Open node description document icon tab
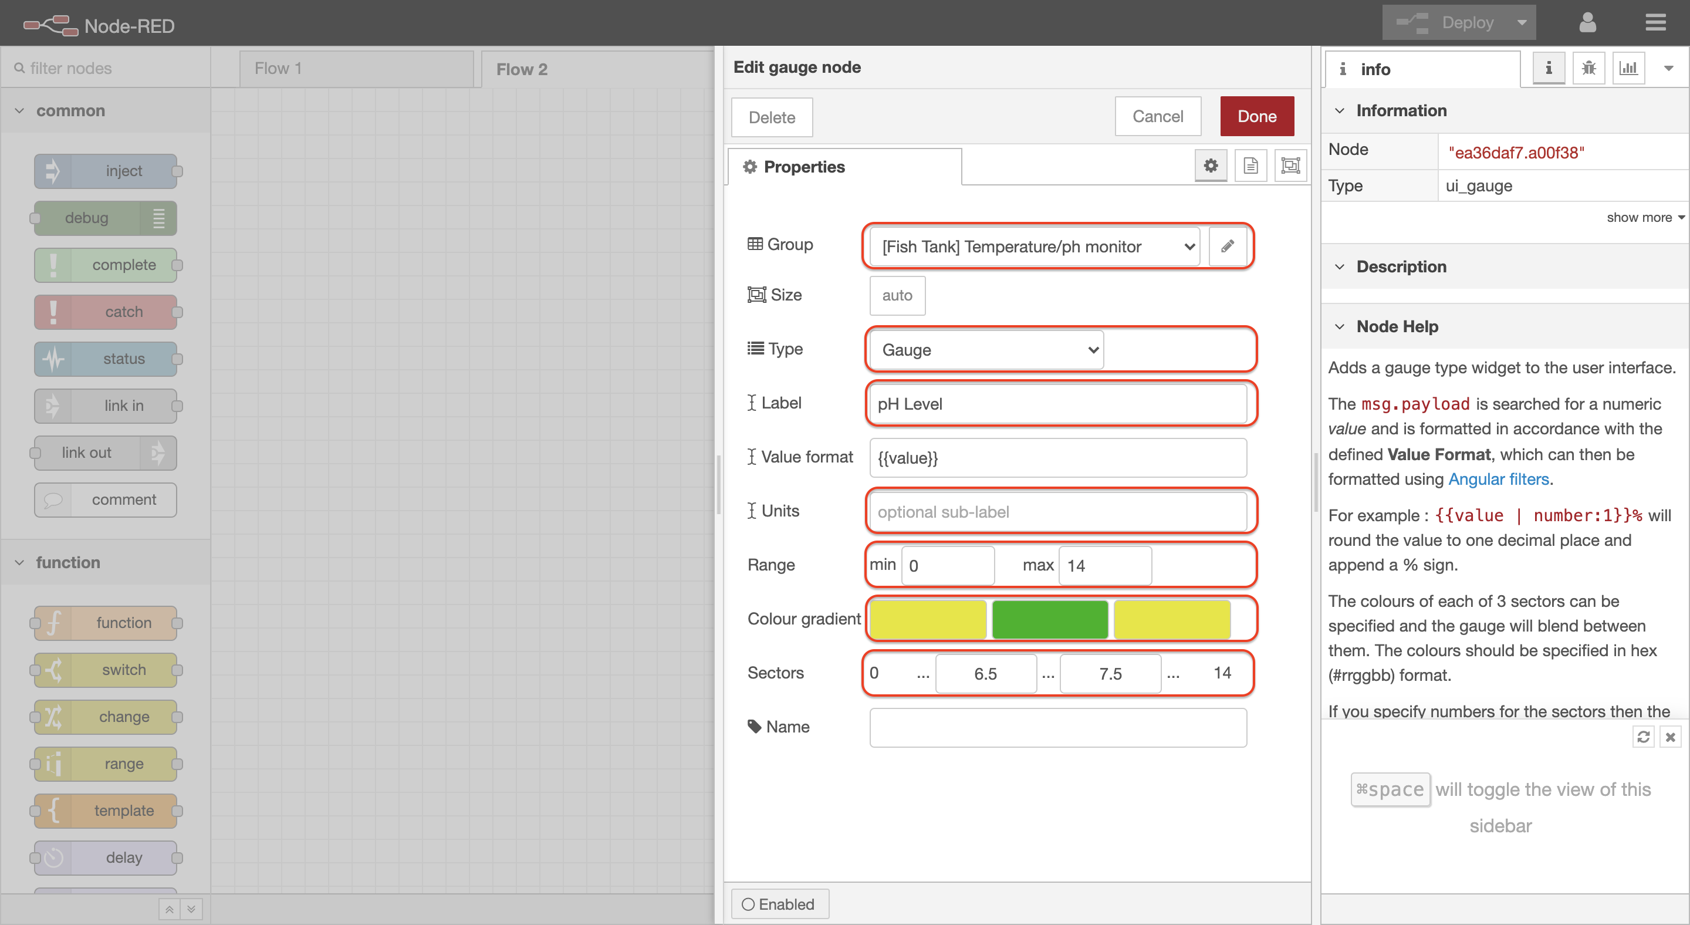 point(1250,166)
